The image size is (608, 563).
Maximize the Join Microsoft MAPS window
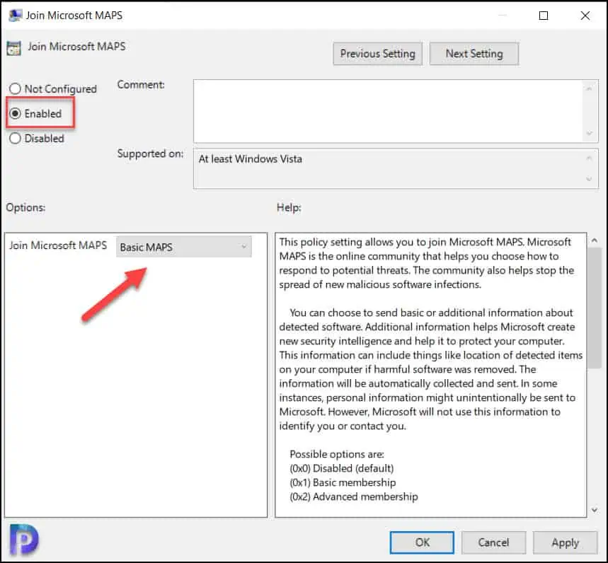(544, 16)
